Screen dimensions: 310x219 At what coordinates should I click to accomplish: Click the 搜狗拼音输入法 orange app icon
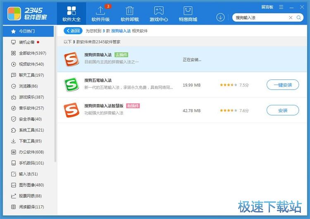(71, 59)
